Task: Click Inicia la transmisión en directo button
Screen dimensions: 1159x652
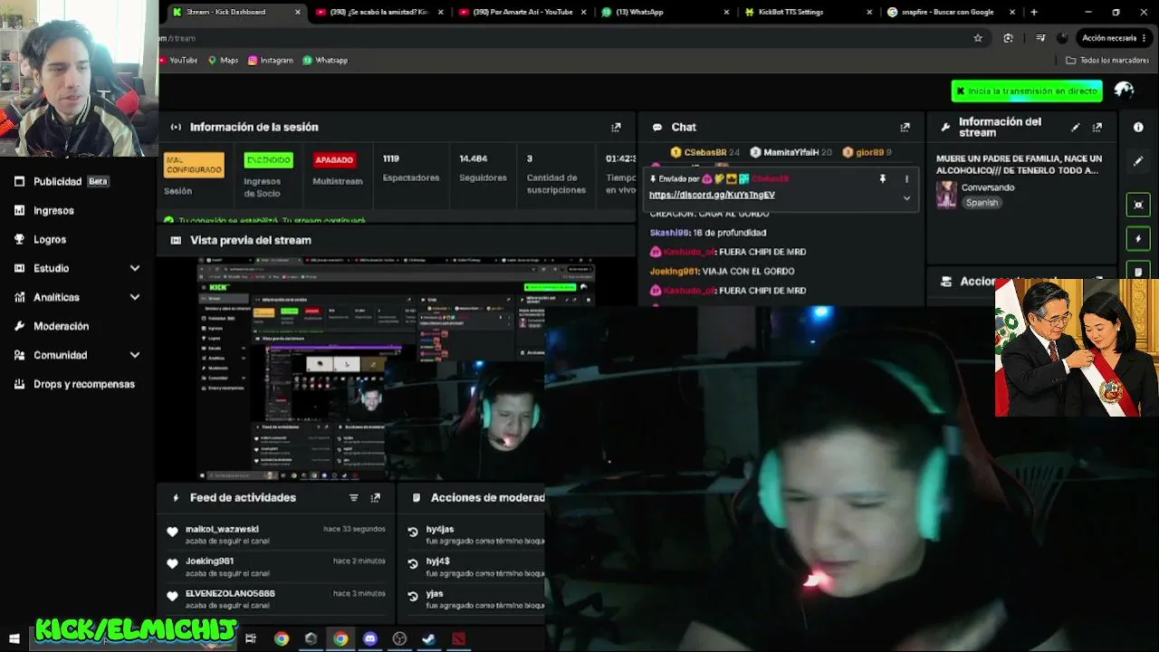Action: click(1027, 91)
